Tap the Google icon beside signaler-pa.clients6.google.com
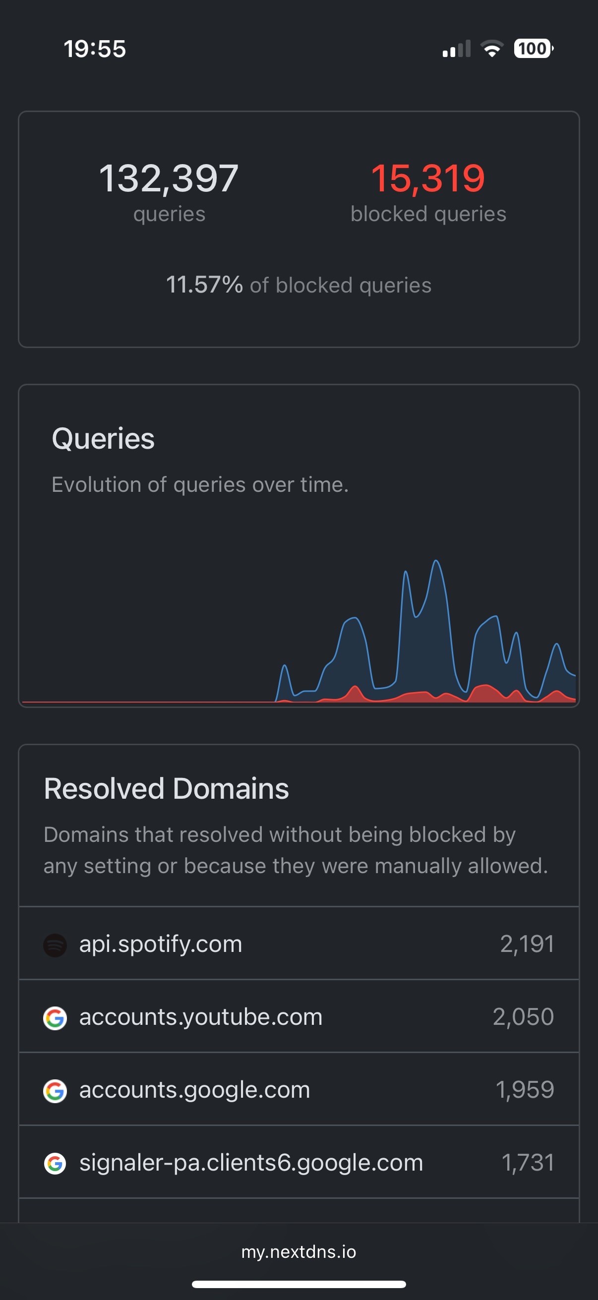The image size is (598, 1300). pos(55,1163)
